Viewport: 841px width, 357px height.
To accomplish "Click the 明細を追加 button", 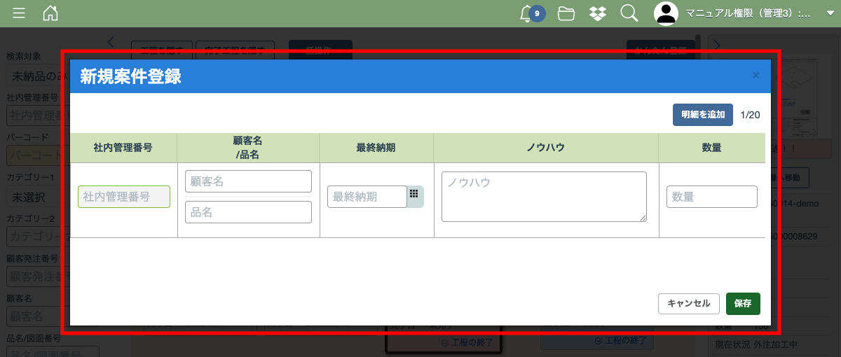I will (x=702, y=115).
